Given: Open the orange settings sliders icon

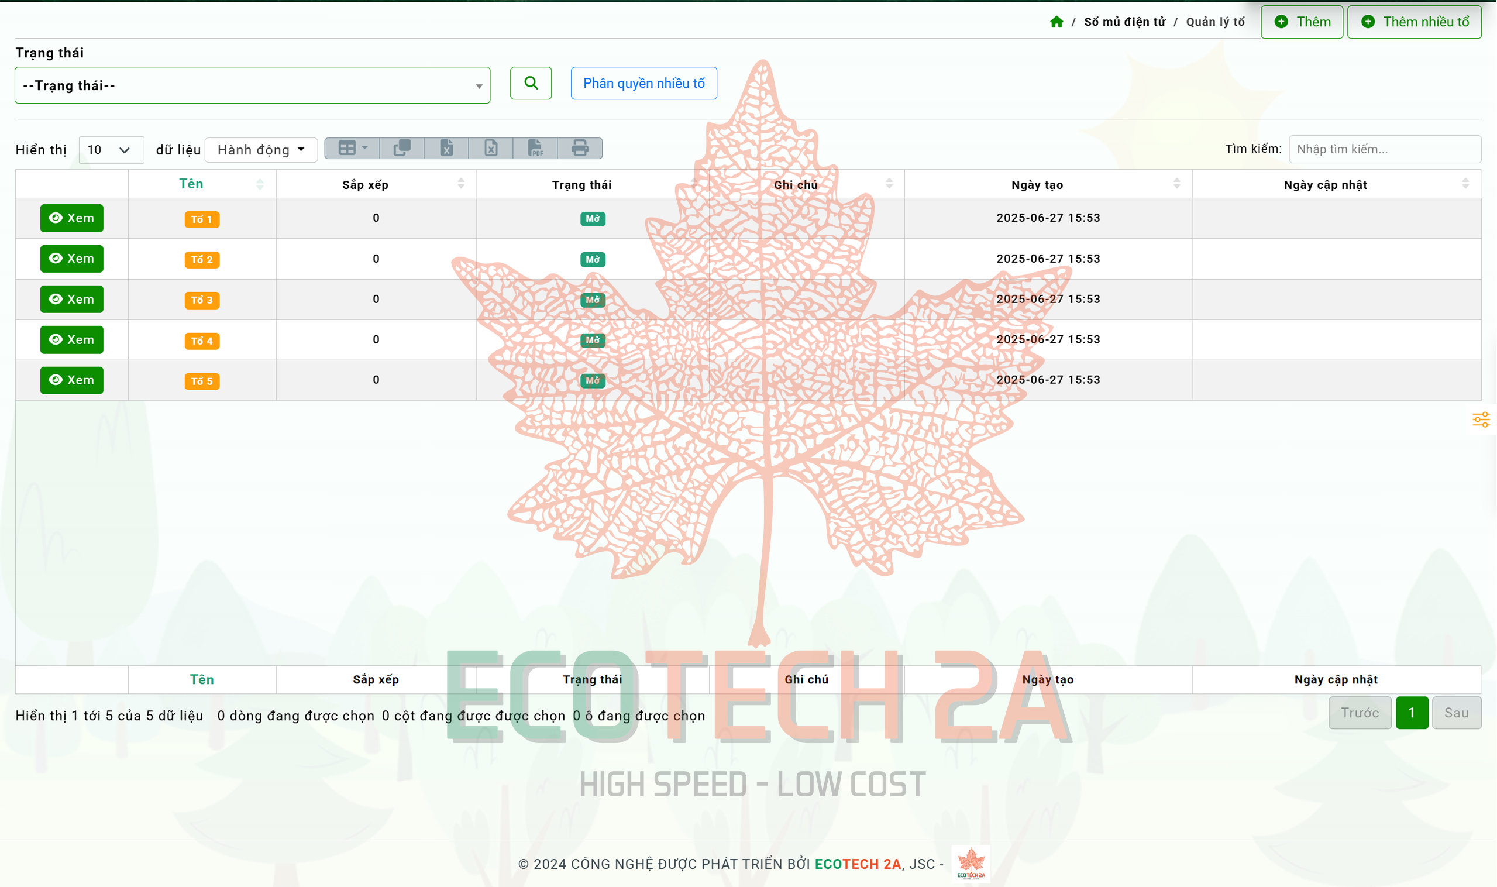Looking at the screenshot, I should [1481, 420].
